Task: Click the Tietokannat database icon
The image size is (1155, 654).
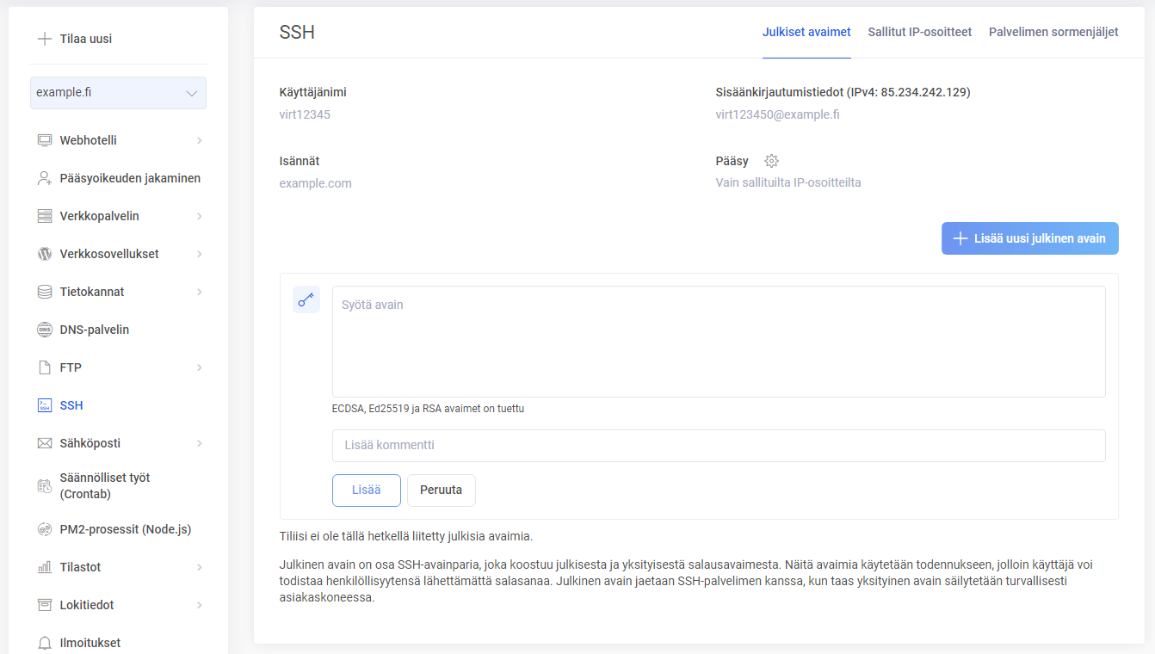Action: tap(45, 292)
